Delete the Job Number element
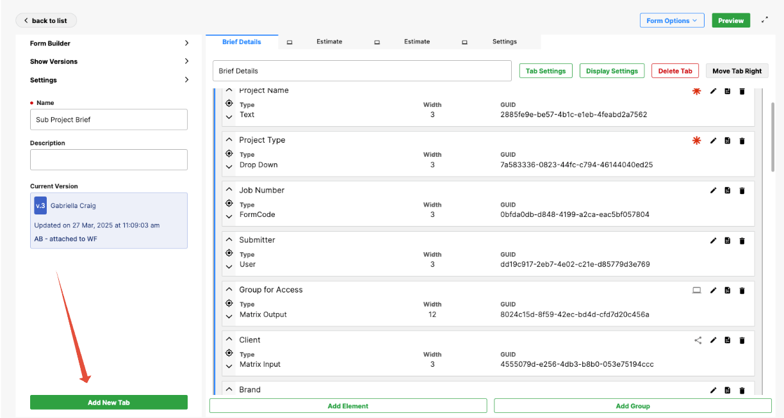Viewport: 784px width, 418px height. point(742,191)
